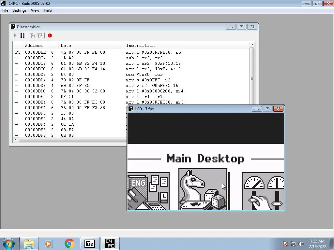Click the red breakpoint icon
Viewport: 334px width, 250px height.
click(x=50, y=35)
